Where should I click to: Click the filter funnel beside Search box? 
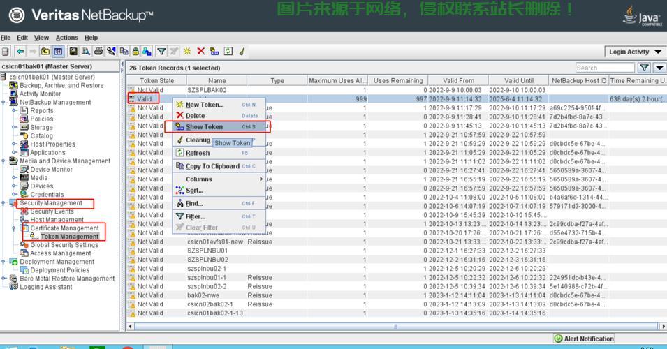coord(643,68)
